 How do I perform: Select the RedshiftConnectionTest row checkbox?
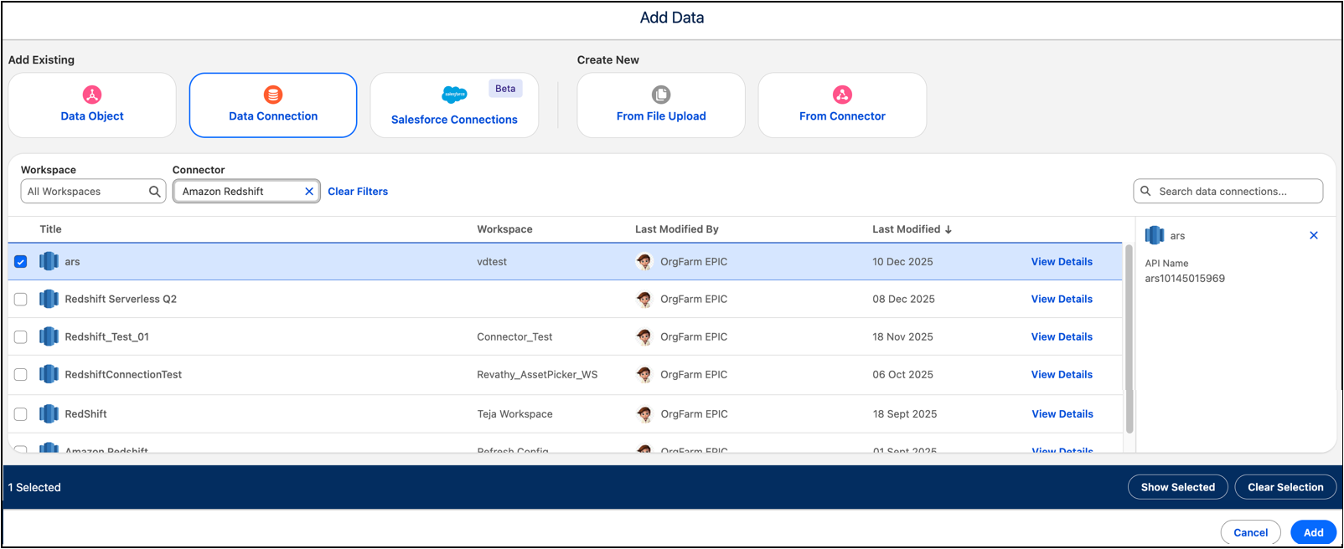(x=21, y=375)
